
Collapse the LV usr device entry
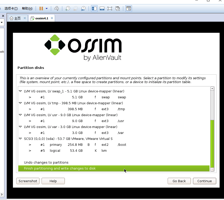[20, 115]
